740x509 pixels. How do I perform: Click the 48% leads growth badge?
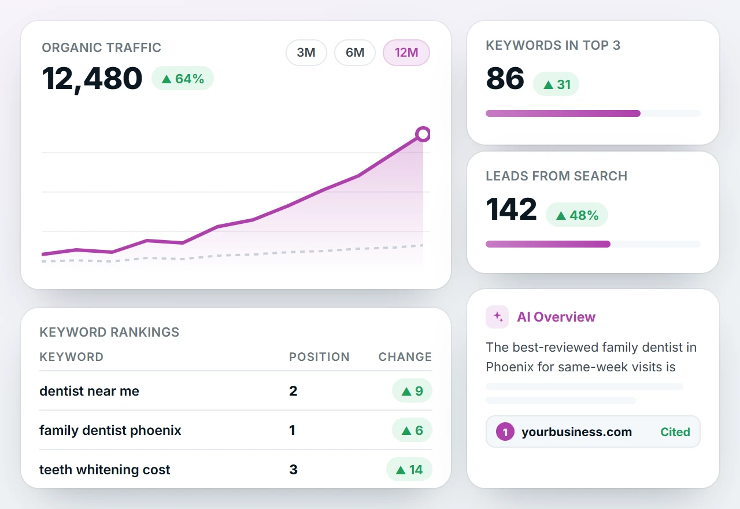pos(577,215)
